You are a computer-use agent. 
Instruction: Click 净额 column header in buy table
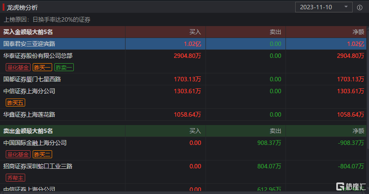pos(358,32)
